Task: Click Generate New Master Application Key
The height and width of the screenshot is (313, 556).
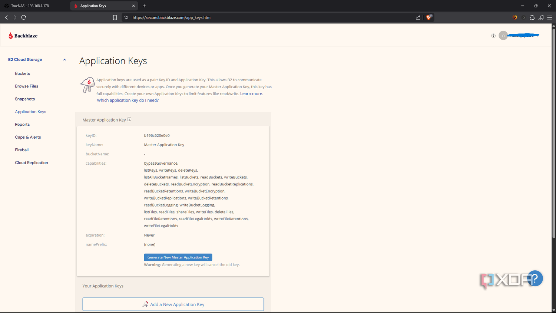Action: pyautogui.click(x=178, y=257)
